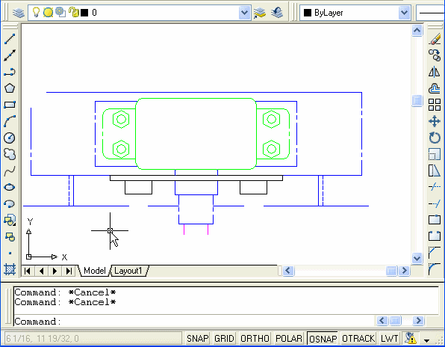Click the layer 0 color swatch
Image resolution: width=445 pixels, height=347 pixels.
(84, 13)
